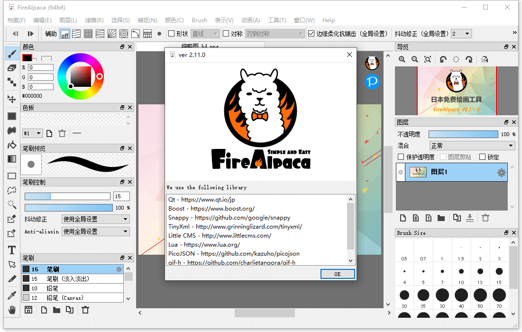Select the Move tool
Image resolution: width=522 pixels, height=332 pixels.
pos(12,99)
